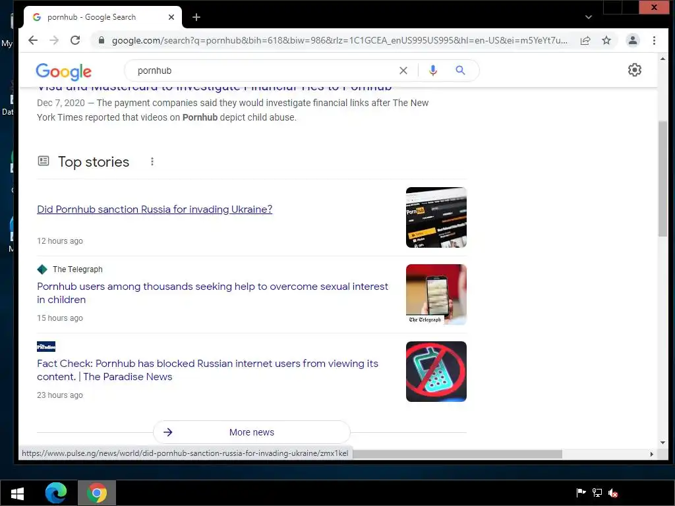
Task: Expand the tab search chevron
Action: pyautogui.click(x=589, y=17)
